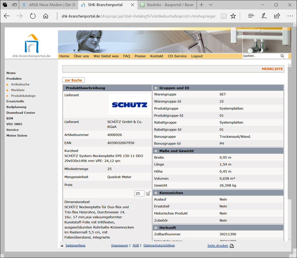Viewport: 297px width, 258px height.
Task: Collapse the Kennzeichen section
Action: pos(156,193)
